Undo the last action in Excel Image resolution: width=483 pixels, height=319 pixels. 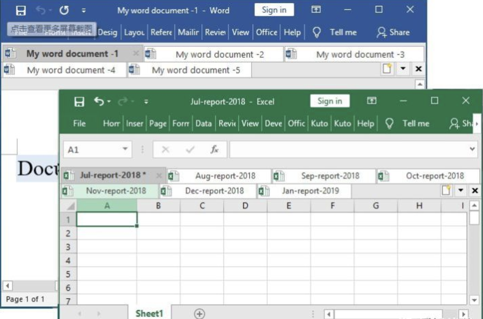[x=99, y=101]
